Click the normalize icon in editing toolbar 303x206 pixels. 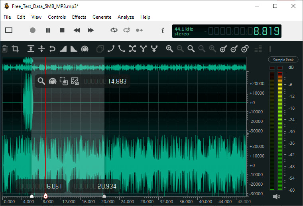[85, 49]
